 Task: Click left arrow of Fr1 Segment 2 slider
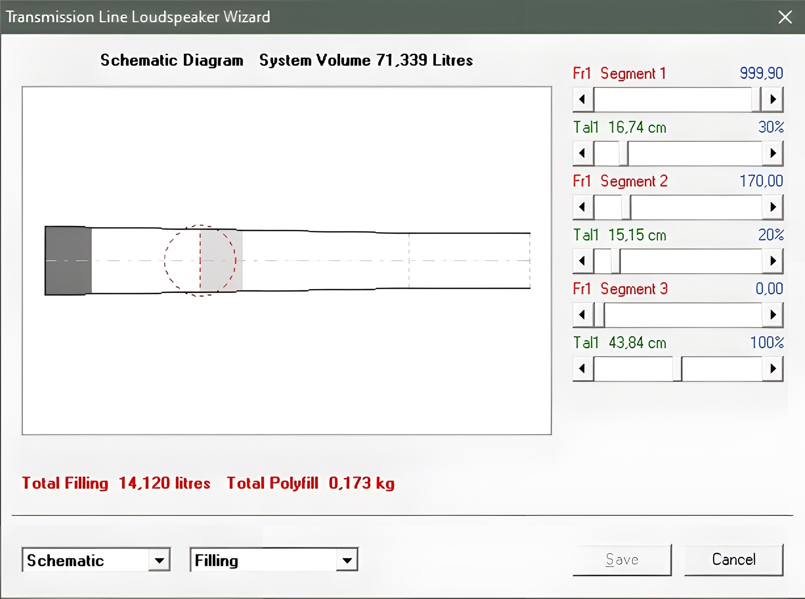583,207
